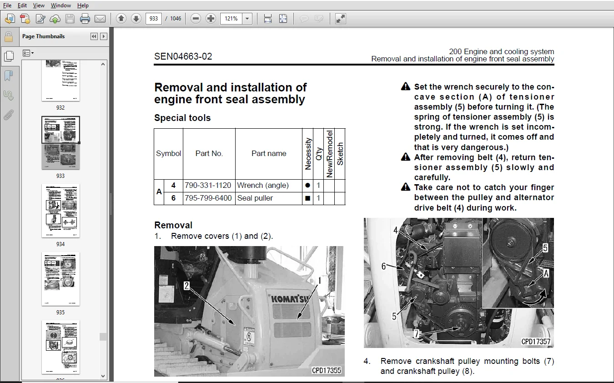Click the 'Wrench (angle)' table cell
The image size is (614, 383).
pyautogui.click(x=268, y=185)
